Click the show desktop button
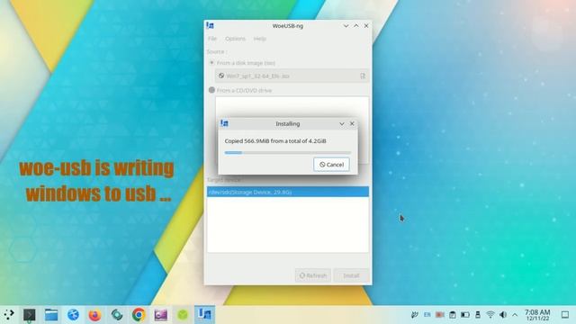Screen dimensions: 576x324 (565, 315)
